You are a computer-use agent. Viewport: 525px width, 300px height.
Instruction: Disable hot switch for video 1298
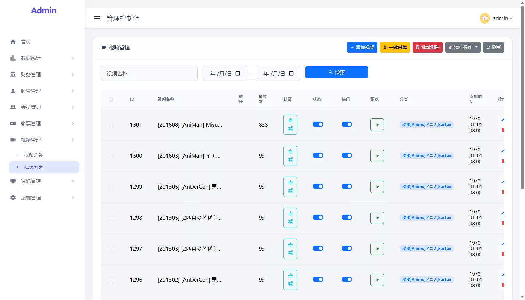pos(347,217)
